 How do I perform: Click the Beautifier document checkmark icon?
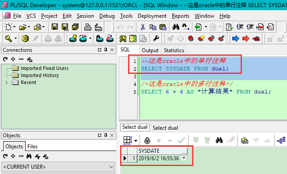coord(229,27)
